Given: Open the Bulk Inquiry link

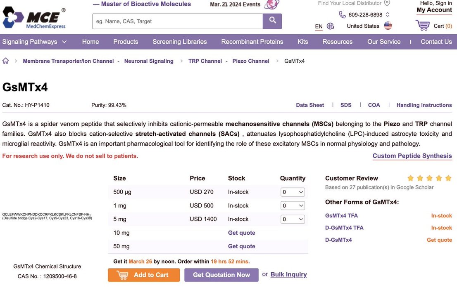Looking at the screenshot, I should [x=288, y=274].
